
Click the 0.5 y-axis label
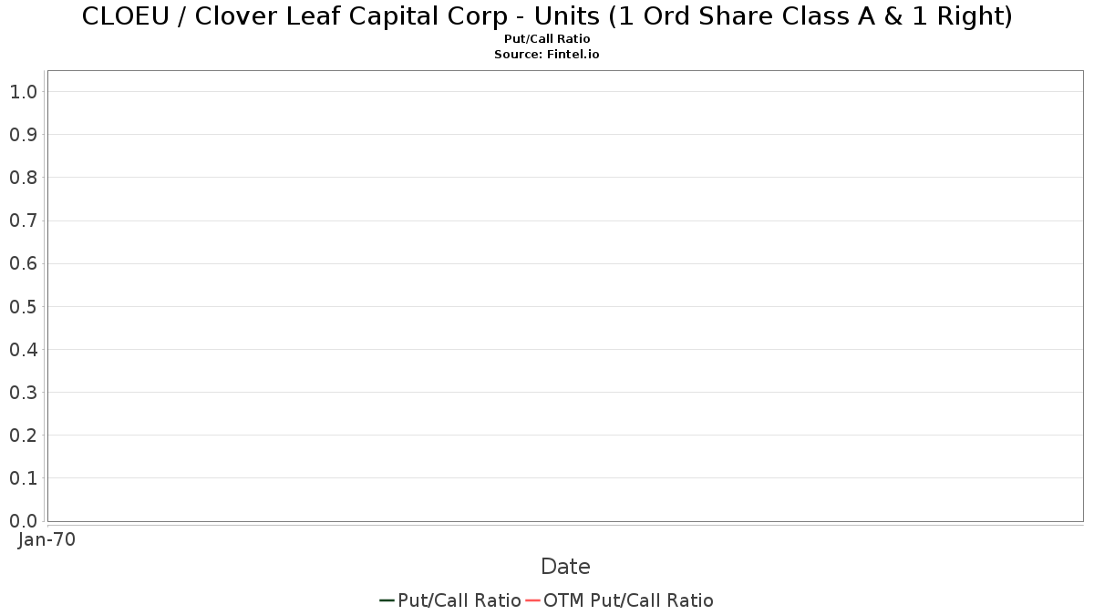[23, 306]
